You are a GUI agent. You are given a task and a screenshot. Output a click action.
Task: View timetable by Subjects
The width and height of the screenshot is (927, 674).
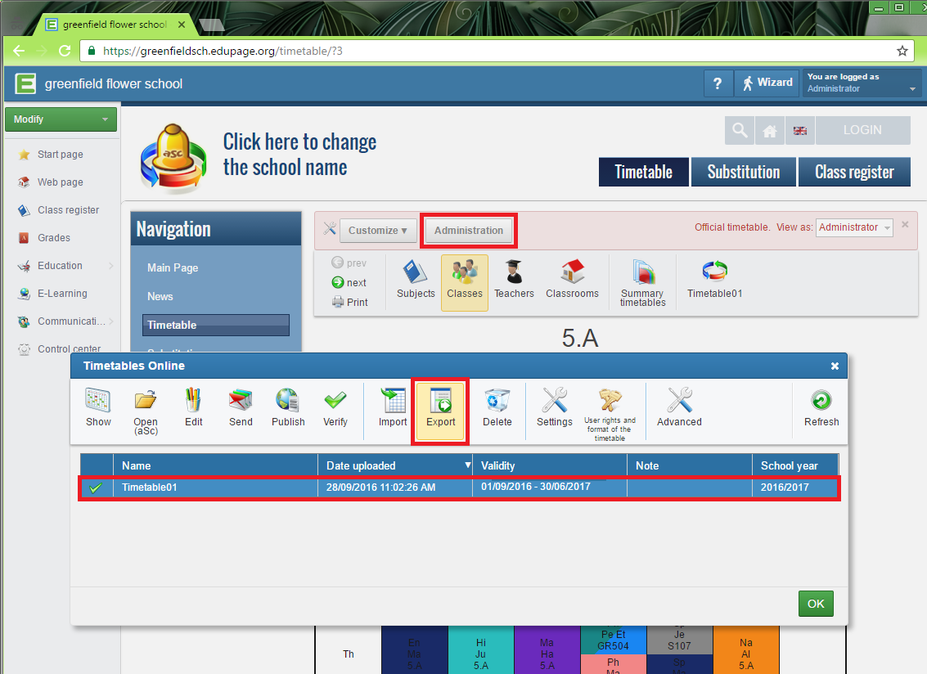[x=416, y=280]
